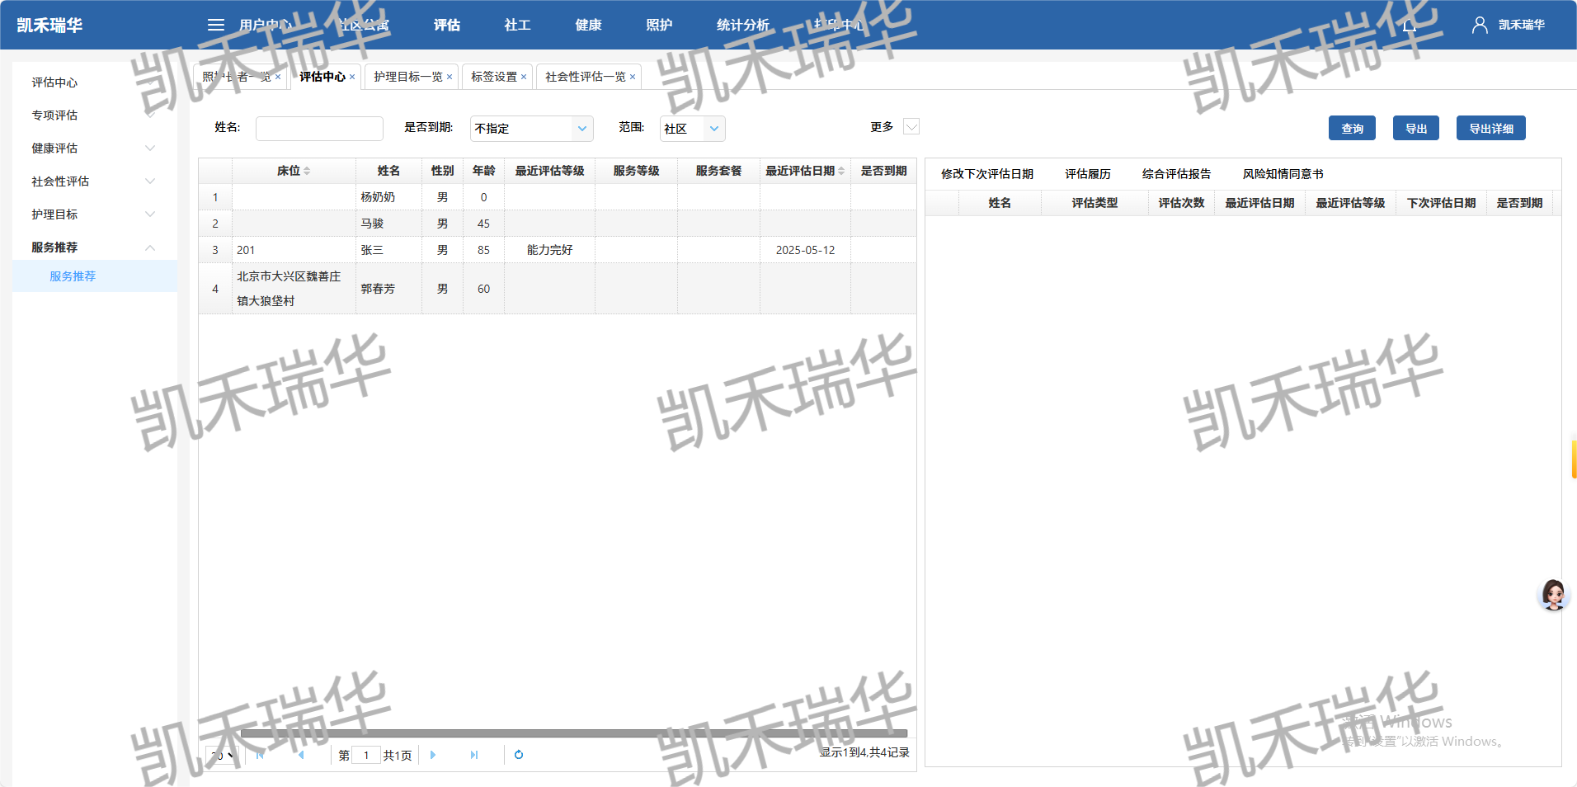The image size is (1577, 787).
Task: Click the user avatar for 凯禾瑞华
Action: [x=1479, y=25]
